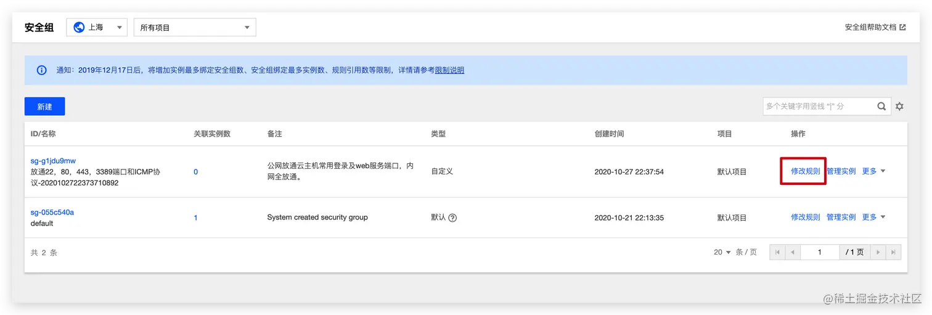This screenshot has height=315, width=932.
Task: Go to first page with pagination icon
Action: 777,252
